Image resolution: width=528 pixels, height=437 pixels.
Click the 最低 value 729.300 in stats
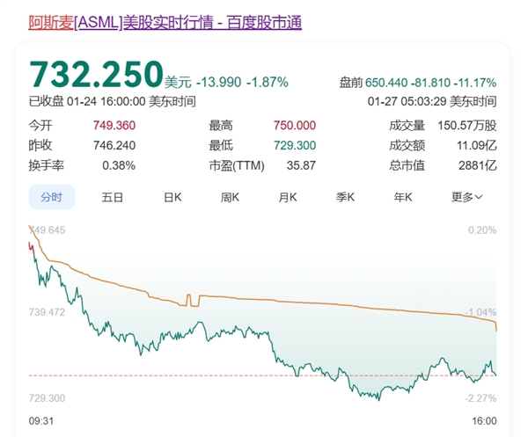click(x=295, y=145)
